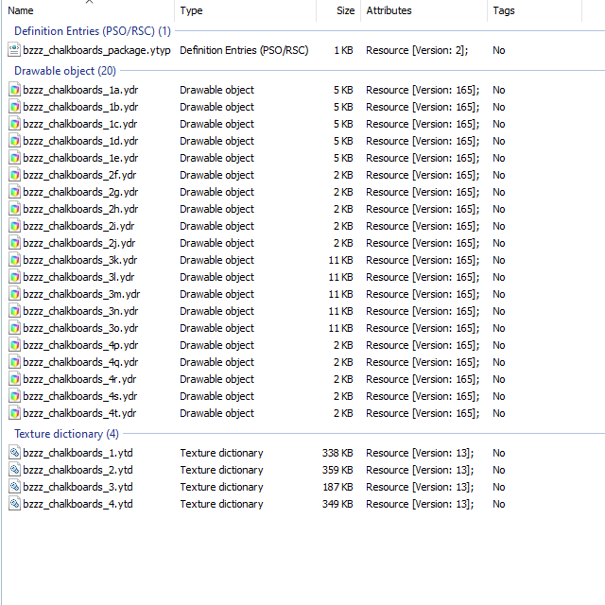
Task: Click the 338 KB size cell
Action: [x=337, y=453]
